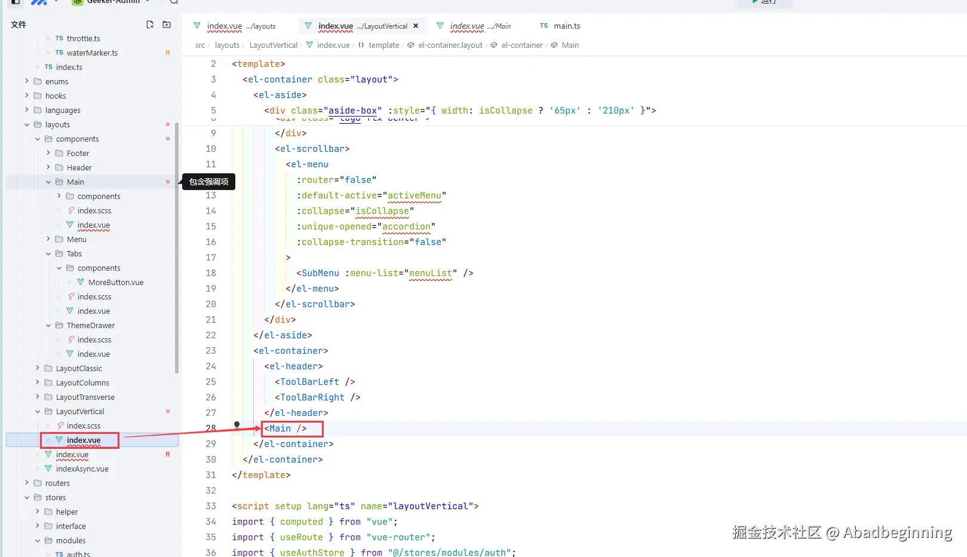This screenshot has width=967, height=557.
Task: Click the file tree vertical scrollbar
Action: [177, 248]
